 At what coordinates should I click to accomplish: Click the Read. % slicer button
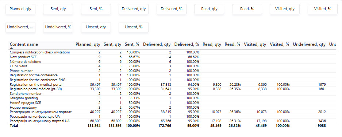pos(247,9)
